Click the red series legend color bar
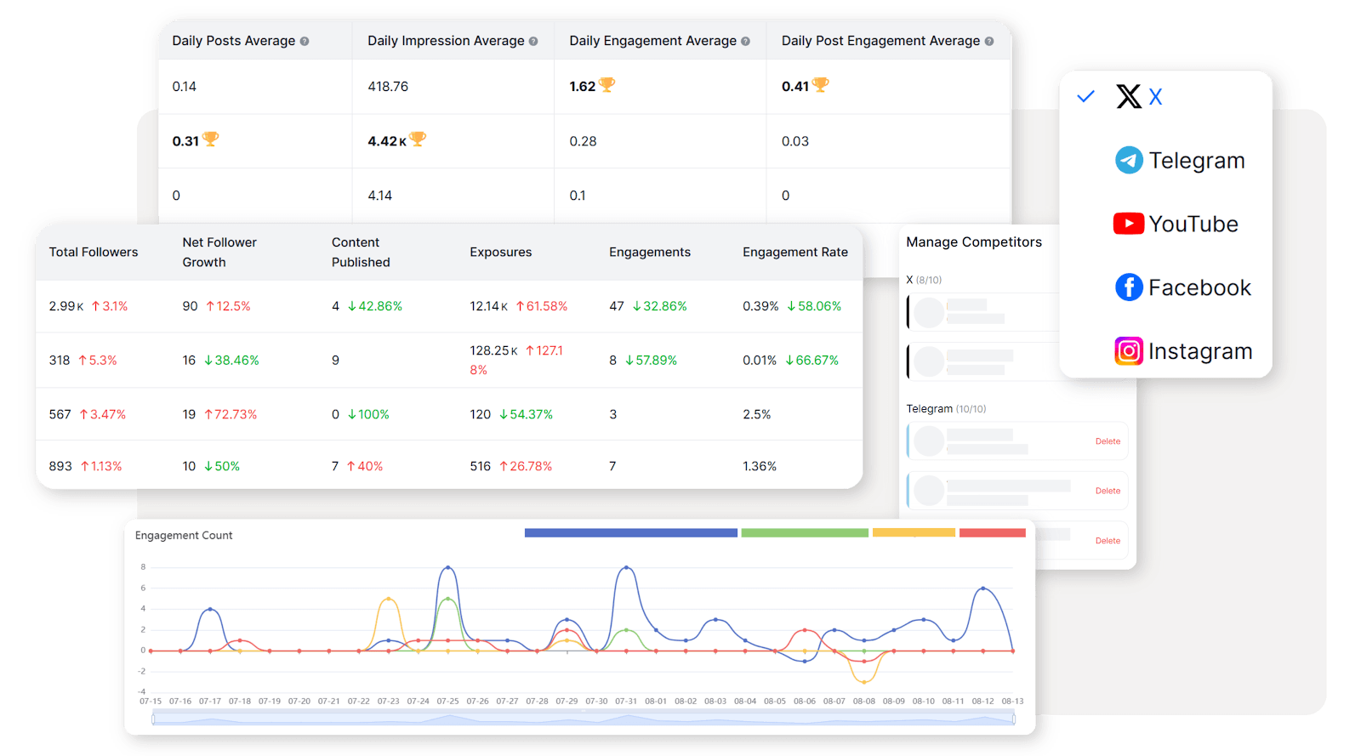 coord(992,533)
